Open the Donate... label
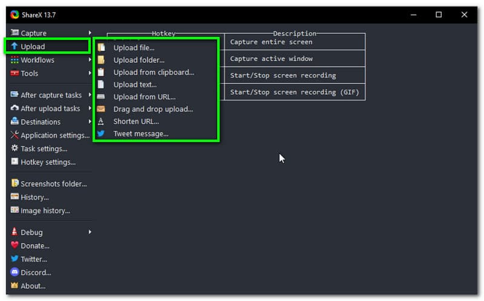 [x=35, y=246]
